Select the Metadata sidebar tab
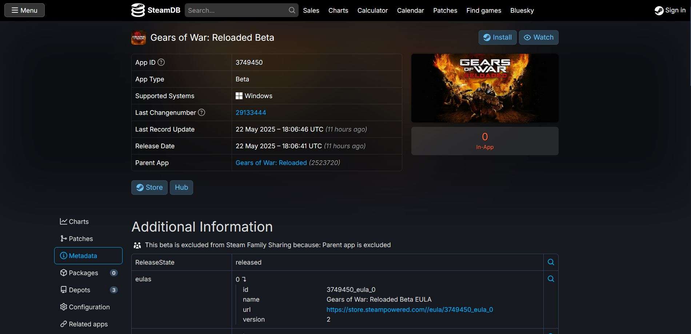 [x=88, y=256]
